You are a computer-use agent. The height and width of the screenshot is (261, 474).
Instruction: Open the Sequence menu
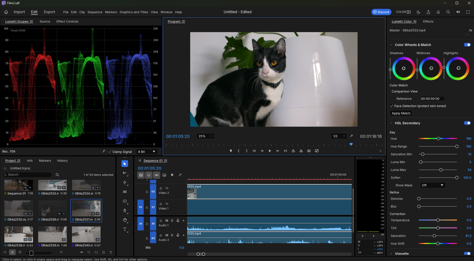[95, 12]
